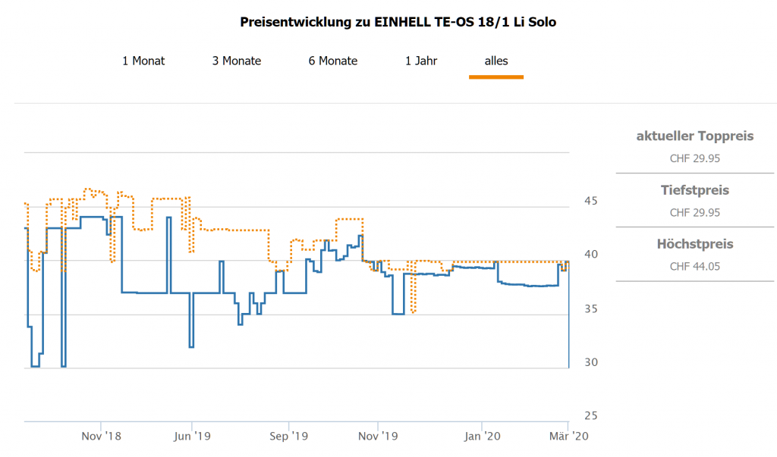Switch to the "3 Monate" range
The width and height of the screenshot is (777, 457).
pos(237,61)
